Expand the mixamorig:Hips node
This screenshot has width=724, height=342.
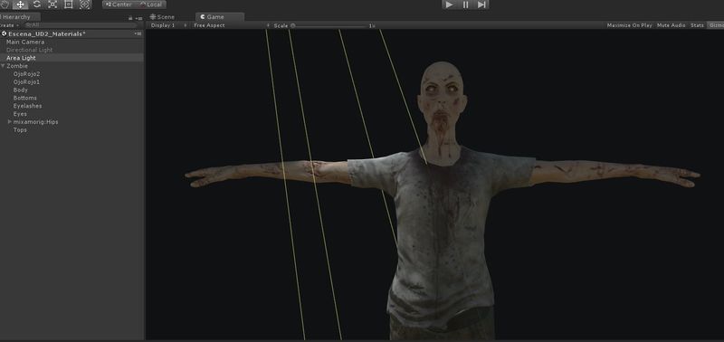(x=10, y=122)
